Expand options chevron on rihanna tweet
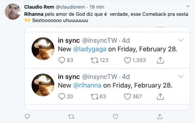This screenshot has height=123, width=195. point(181,76)
